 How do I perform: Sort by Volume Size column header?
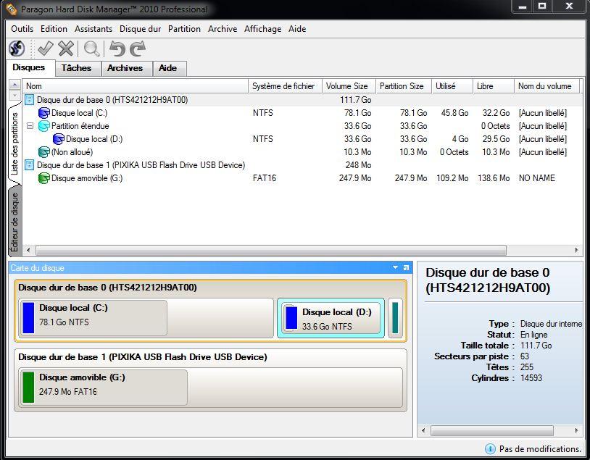(x=349, y=86)
